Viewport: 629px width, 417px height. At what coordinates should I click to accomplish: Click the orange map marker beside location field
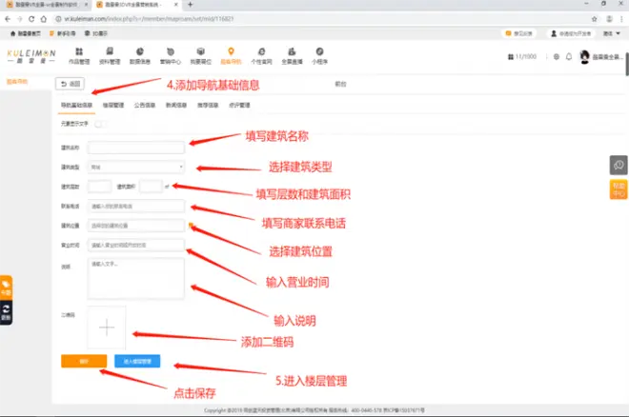tap(191, 226)
